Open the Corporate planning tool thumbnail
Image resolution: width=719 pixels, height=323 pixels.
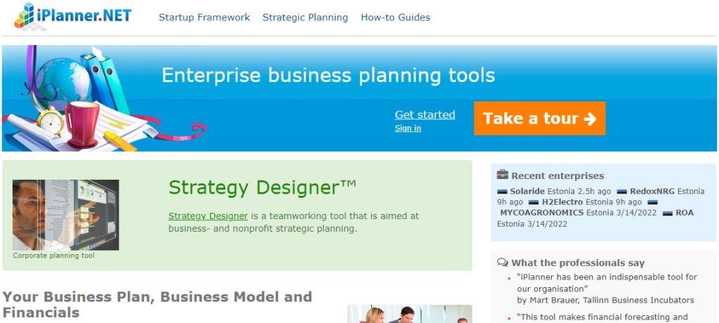(65, 215)
